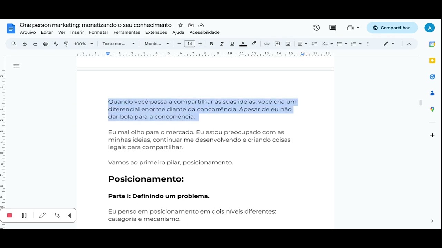This screenshot has width=442, height=248.
Task: Open numbered list options dropdown arrow
Action: coord(360,44)
